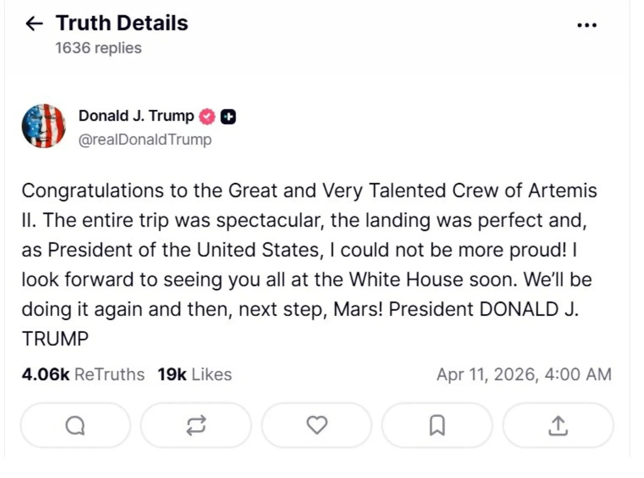View the 4.06k ReTruths list
Viewport: 644px width, 478px height.
pos(83,374)
